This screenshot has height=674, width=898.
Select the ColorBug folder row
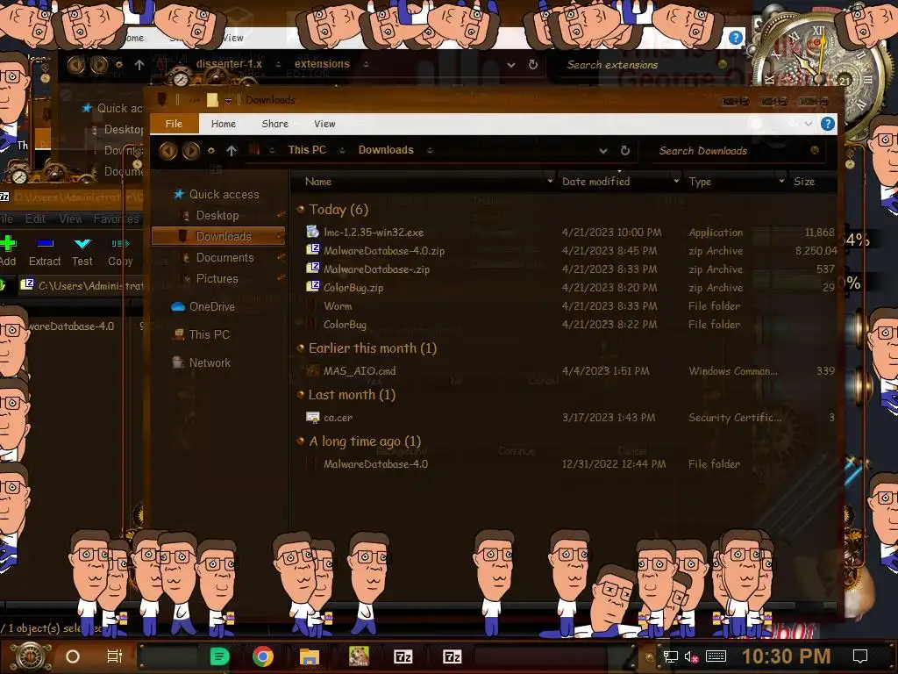point(564,325)
